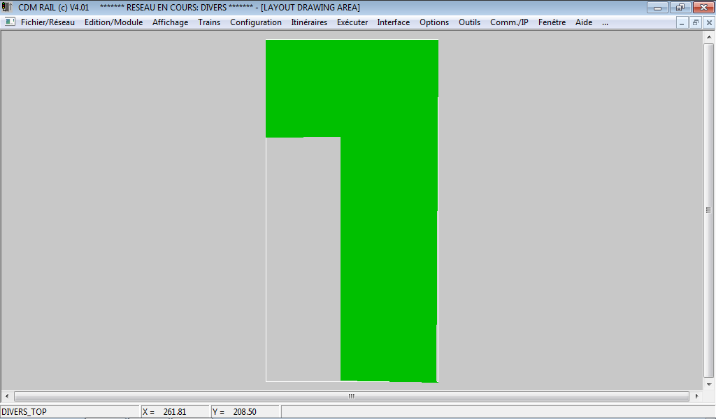Click the horizontal scrollbar left arrow
Viewport: 716px width, 419px height.
point(7,396)
